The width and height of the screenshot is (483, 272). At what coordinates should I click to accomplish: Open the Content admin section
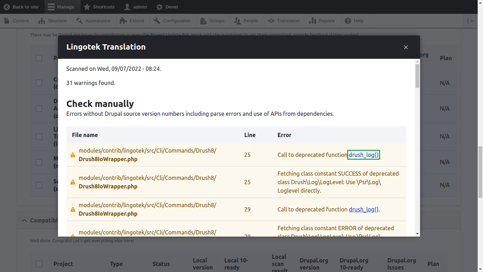coord(17,21)
